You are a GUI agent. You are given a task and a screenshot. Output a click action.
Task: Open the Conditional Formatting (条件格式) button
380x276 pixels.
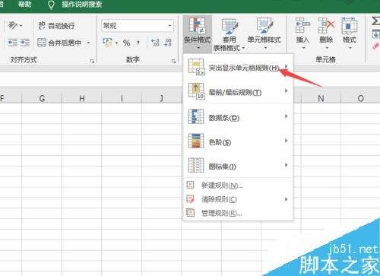[x=198, y=33]
